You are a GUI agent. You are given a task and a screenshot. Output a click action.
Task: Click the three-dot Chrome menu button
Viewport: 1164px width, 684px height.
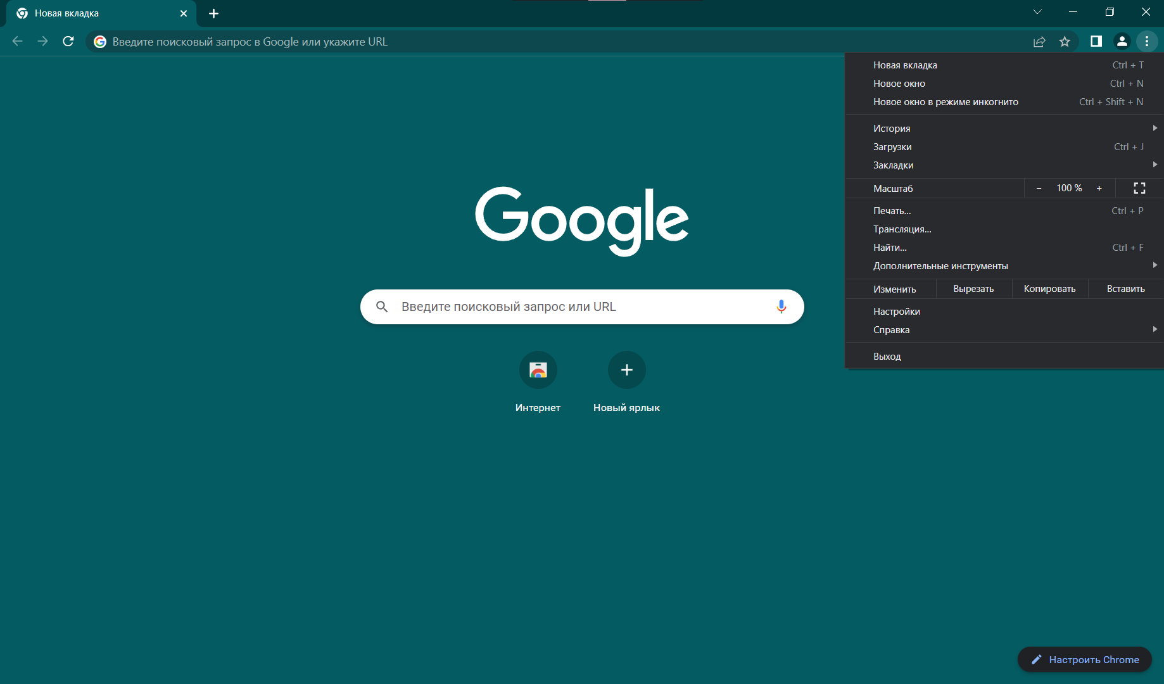[1147, 42]
